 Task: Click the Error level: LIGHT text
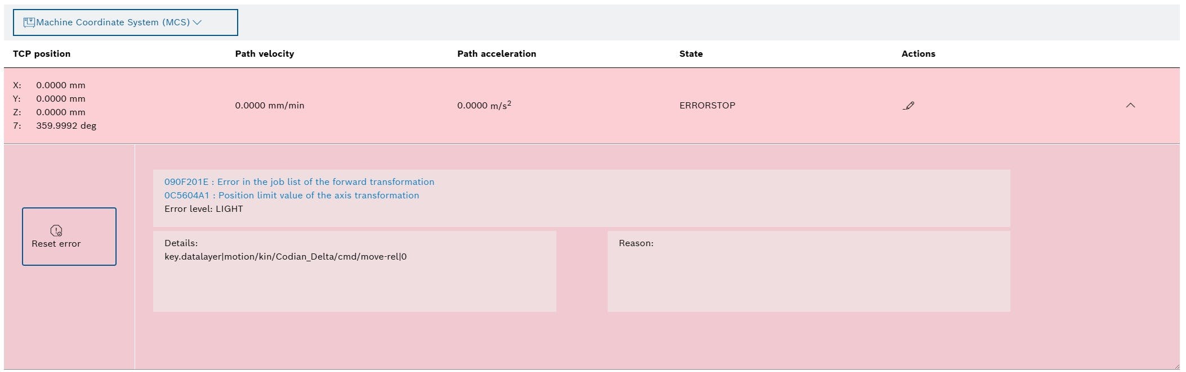coord(203,209)
